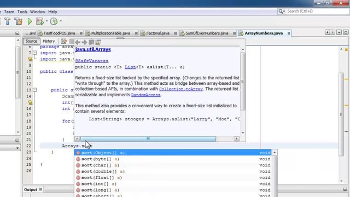Viewport: 350px width, 197px height.
Task: Close the FastFoodPOS.java tab
Action: tap(81, 33)
